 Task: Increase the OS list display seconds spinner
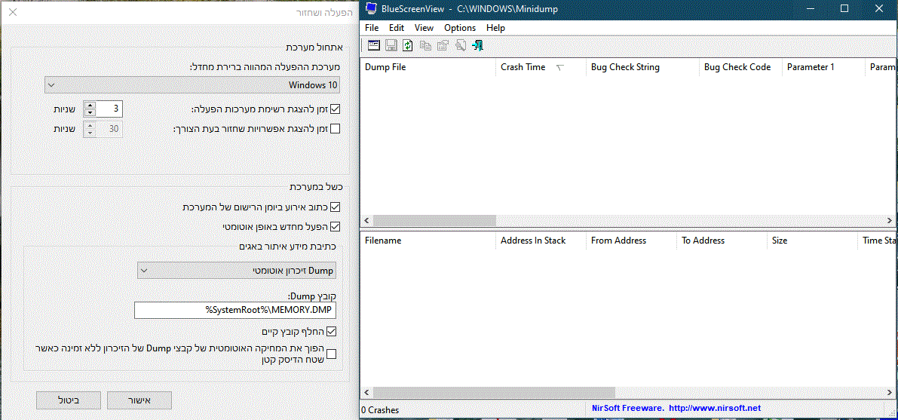[x=90, y=105]
